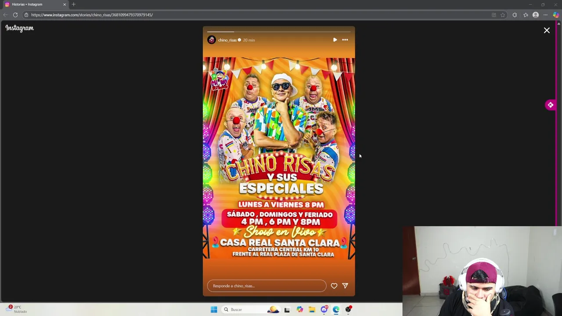Image resolution: width=562 pixels, height=316 pixels.
Task: Click the story progress bar
Action: pos(279,32)
